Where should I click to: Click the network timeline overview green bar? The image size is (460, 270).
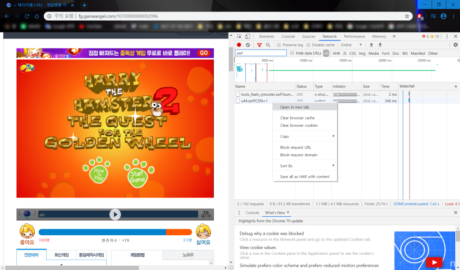[352, 70]
